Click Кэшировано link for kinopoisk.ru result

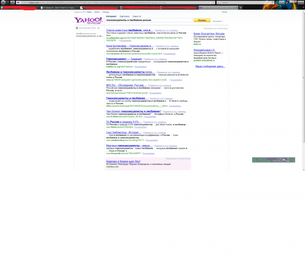coord(148,153)
